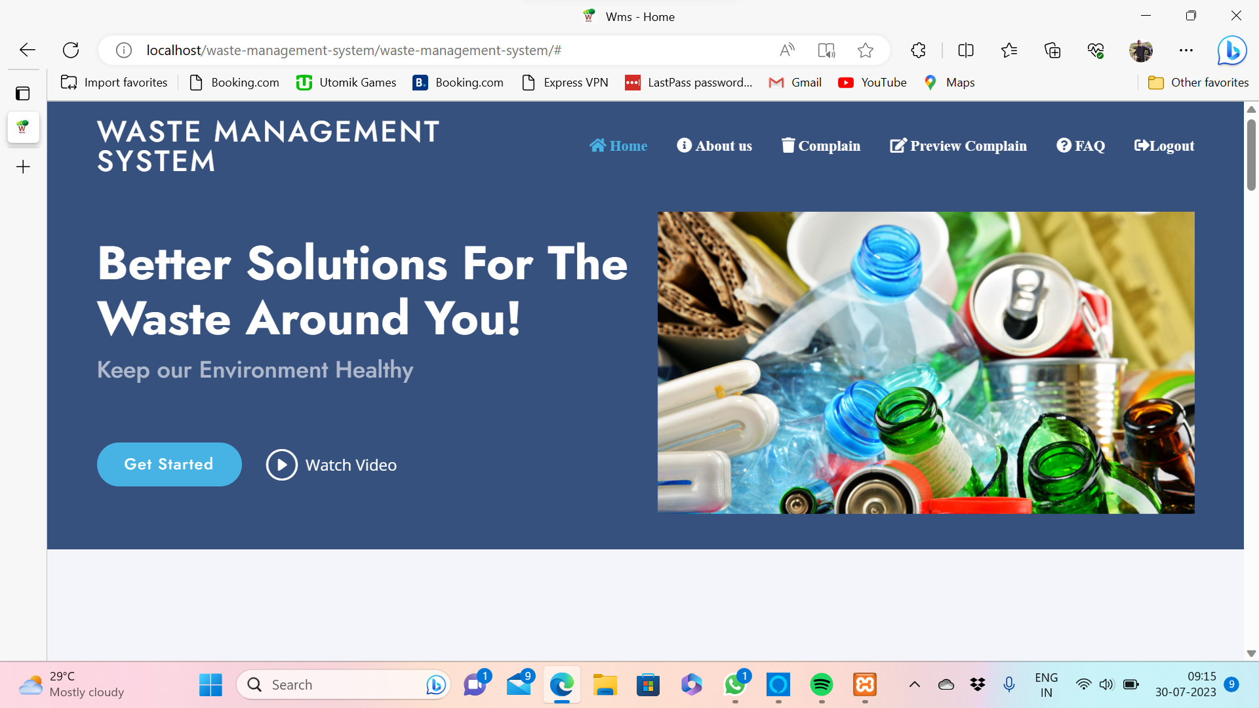Select the Home icon in the navigation bar
The image size is (1259, 708).
[599, 146]
